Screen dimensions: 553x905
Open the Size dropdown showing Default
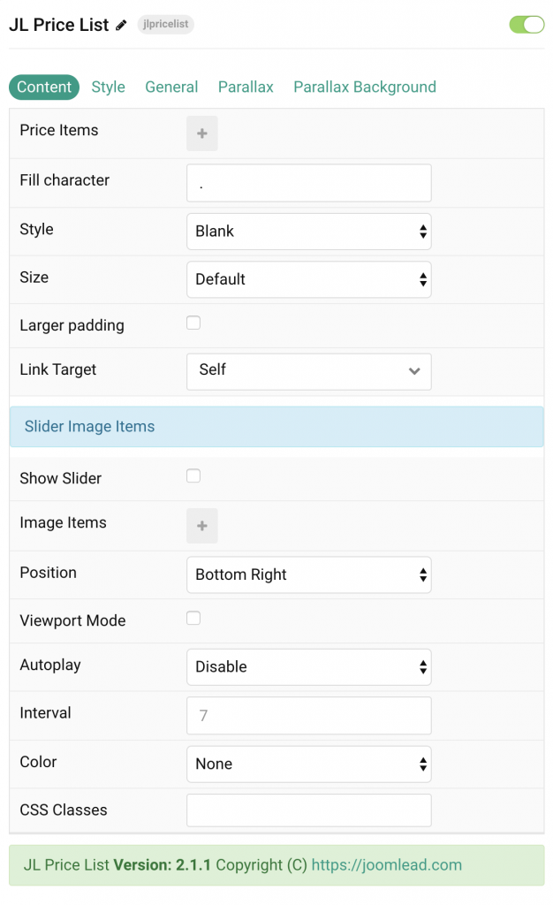[308, 279]
